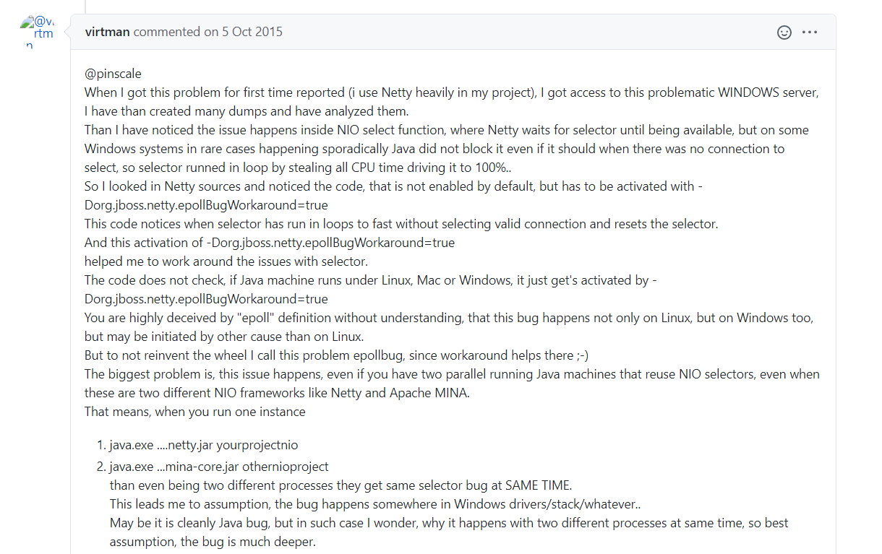Click the line starting 'But to not reinvent the wheel'
The image size is (882, 554).
(x=337, y=355)
